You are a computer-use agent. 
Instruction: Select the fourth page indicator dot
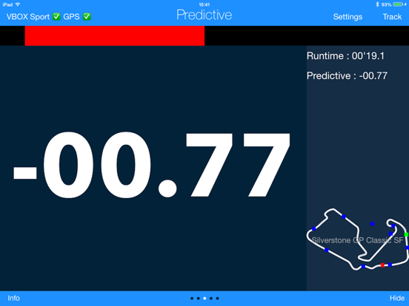tap(211, 299)
